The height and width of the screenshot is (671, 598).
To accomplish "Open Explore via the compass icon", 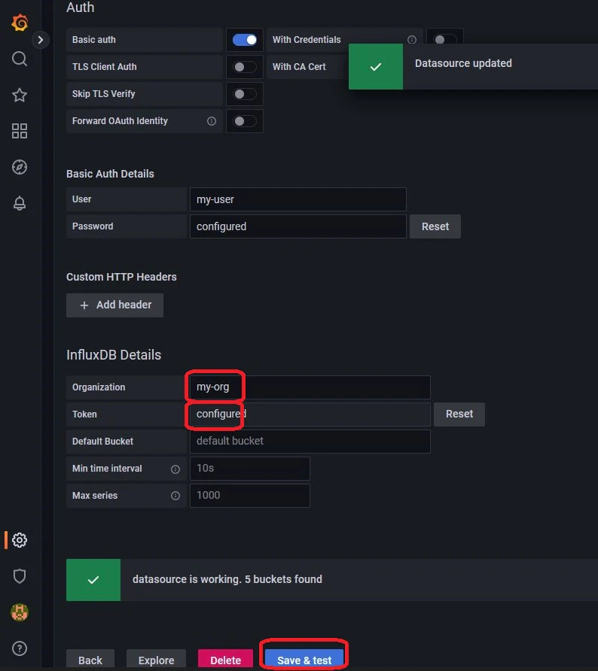I will click(x=20, y=167).
